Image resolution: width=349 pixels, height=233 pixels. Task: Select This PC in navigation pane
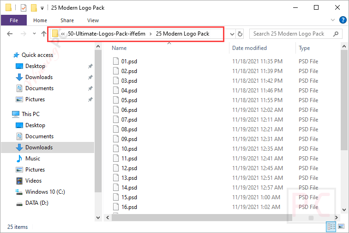click(x=30, y=114)
